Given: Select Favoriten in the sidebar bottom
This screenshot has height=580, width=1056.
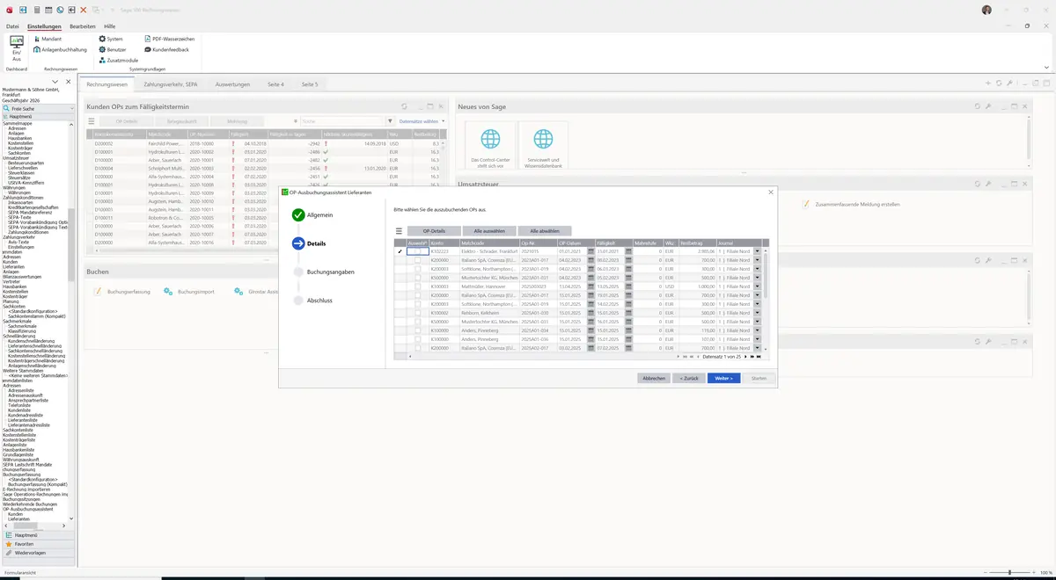Looking at the screenshot, I should point(38,544).
